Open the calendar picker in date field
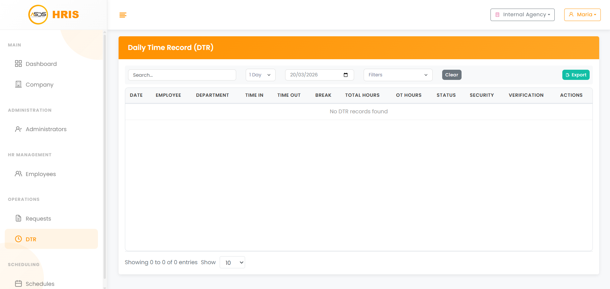This screenshot has width=610, height=289. (346, 75)
